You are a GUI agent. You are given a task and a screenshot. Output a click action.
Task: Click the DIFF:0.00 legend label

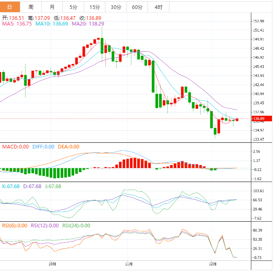click(43, 147)
